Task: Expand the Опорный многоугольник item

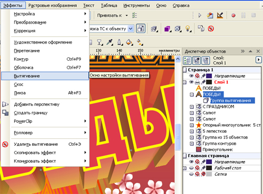Action: 191,125
